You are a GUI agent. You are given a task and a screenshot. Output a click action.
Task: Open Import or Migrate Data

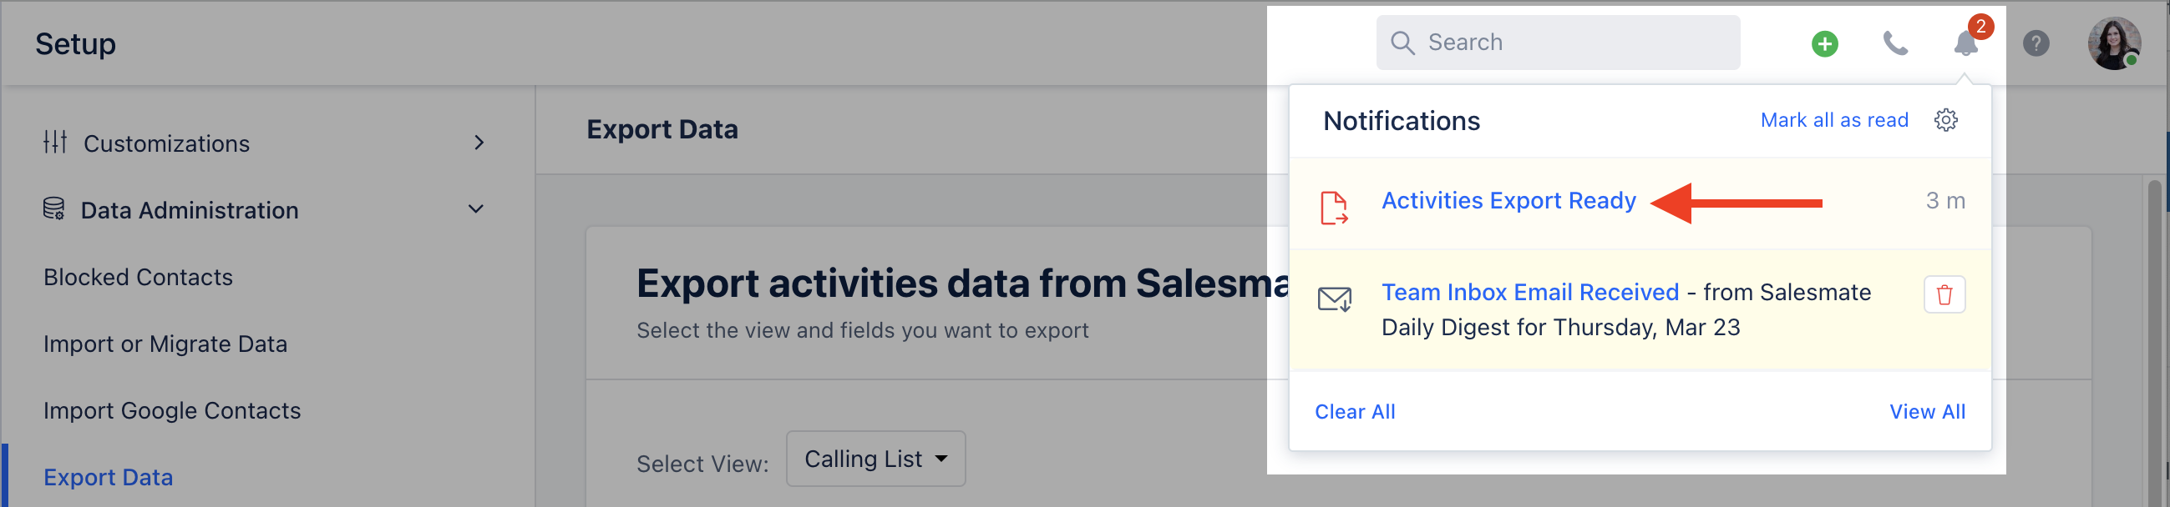click(x=165, y=344)
